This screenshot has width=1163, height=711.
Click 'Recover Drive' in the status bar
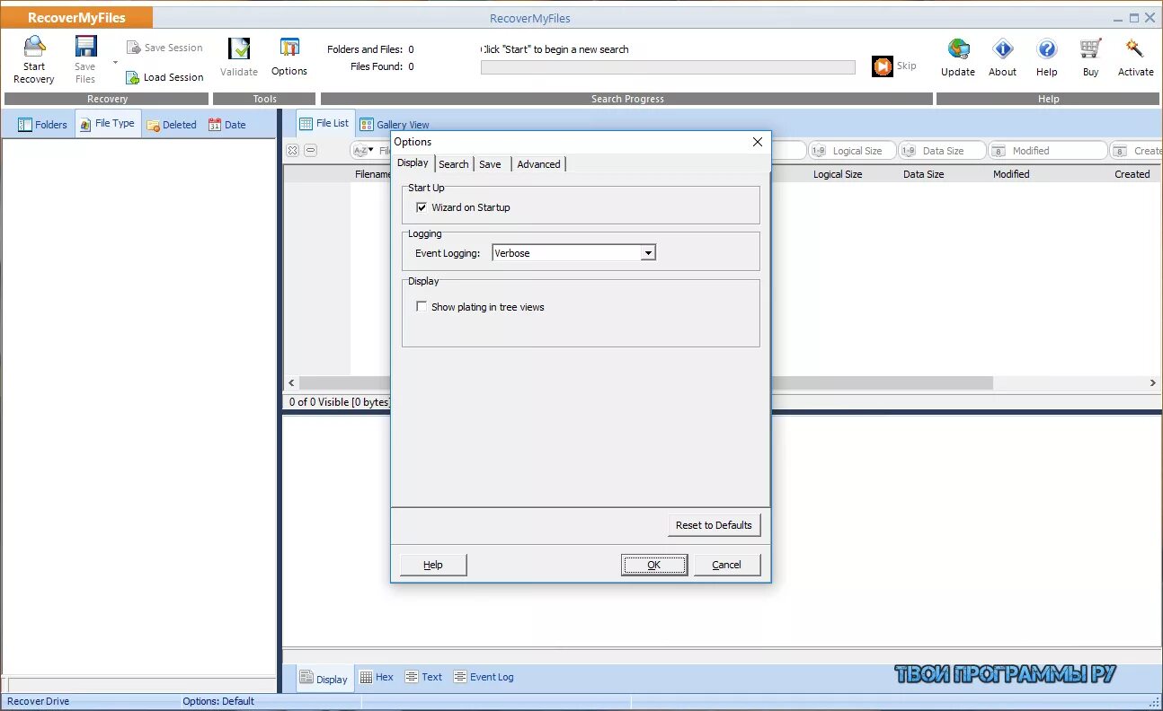(x=39, y=701)
